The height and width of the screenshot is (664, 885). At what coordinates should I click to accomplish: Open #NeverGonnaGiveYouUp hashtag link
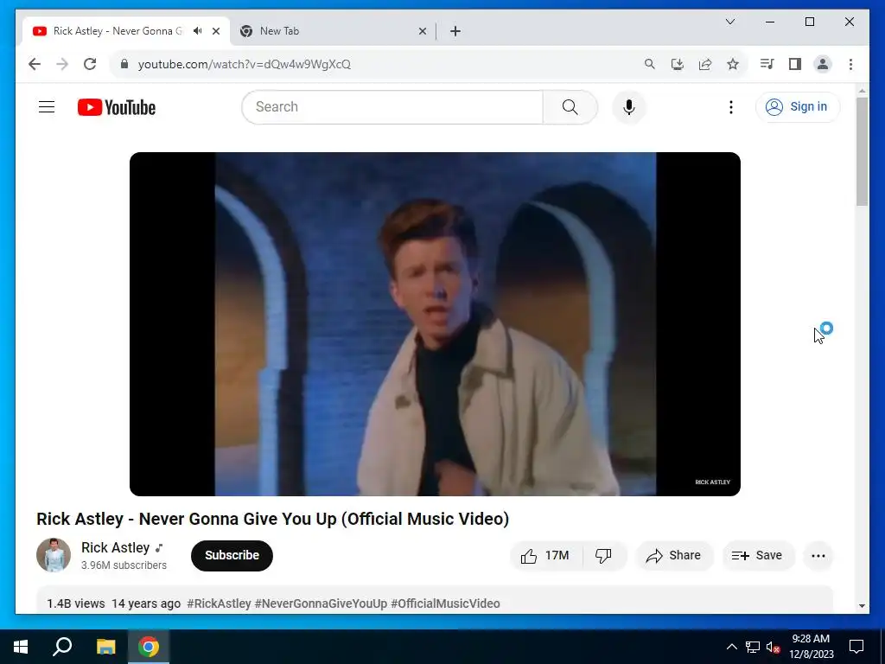click(321, 603)
